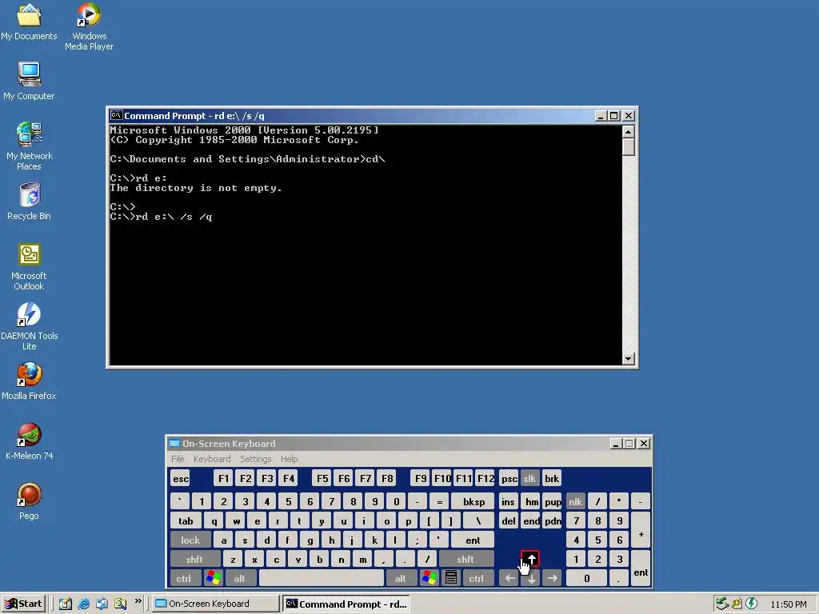Switch to On-Screen Keyboard taskbar button
819x614 pixels.
coord(216,604)
